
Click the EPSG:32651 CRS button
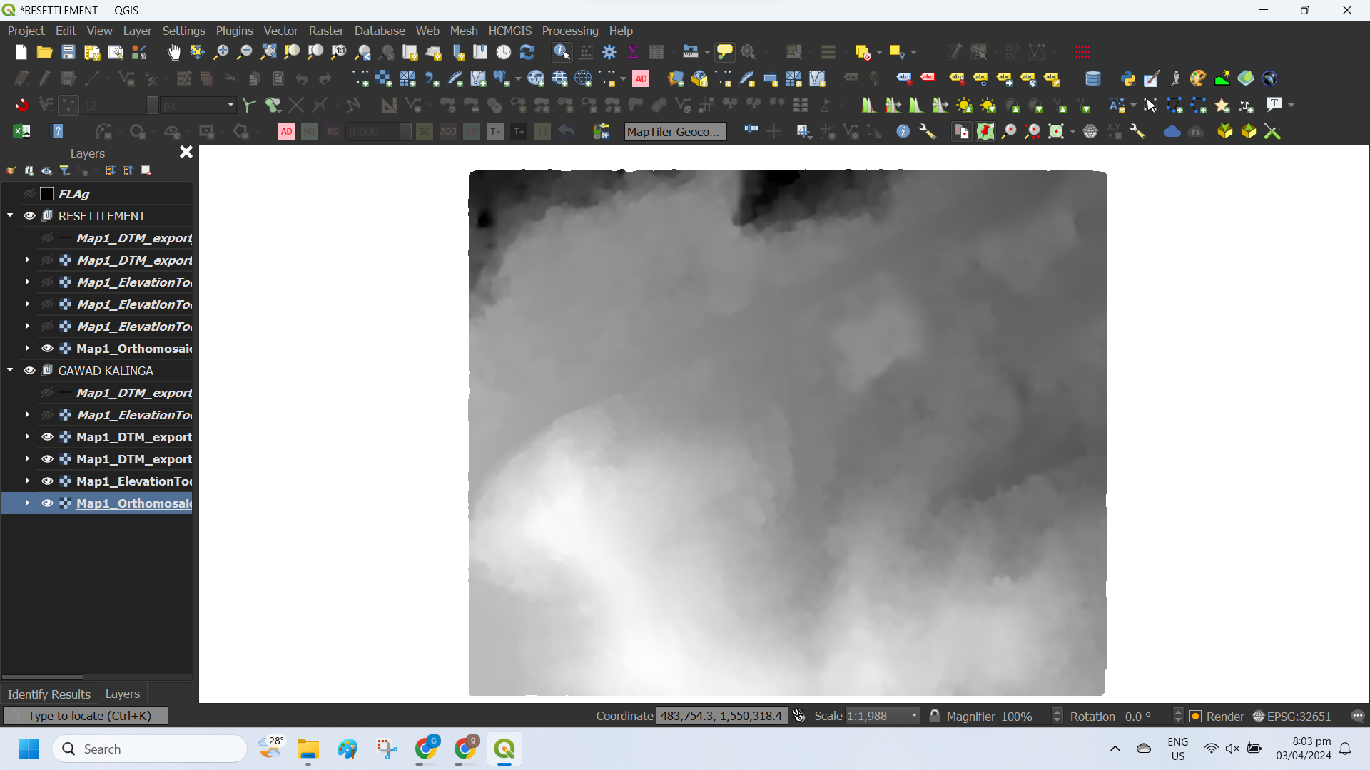coord(1292,717)
